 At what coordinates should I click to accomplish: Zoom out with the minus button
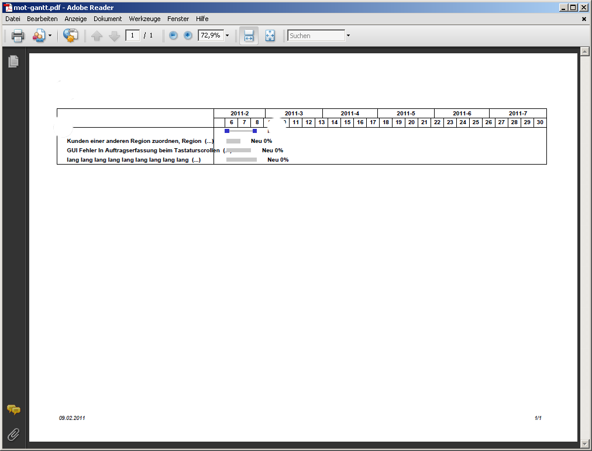[173, 36]
